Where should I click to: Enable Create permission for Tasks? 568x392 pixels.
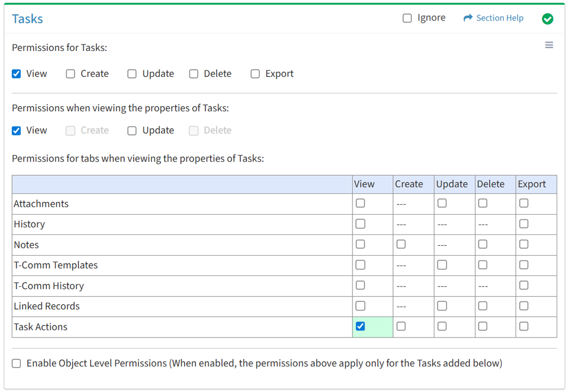[x=71, y=74]
